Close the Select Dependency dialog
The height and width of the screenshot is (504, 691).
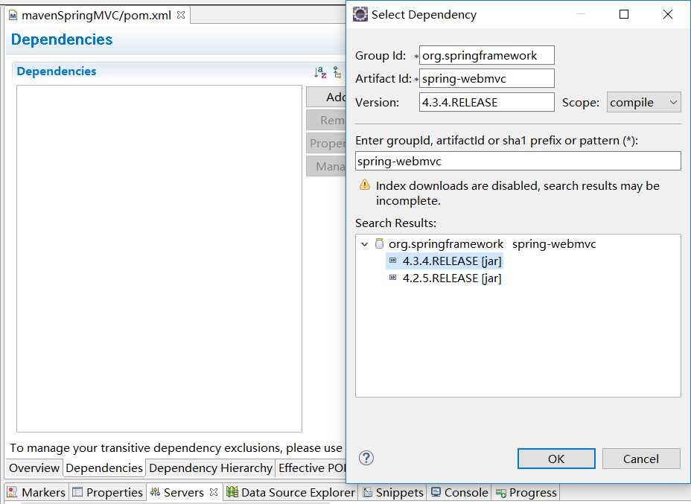tap(668, 15)
